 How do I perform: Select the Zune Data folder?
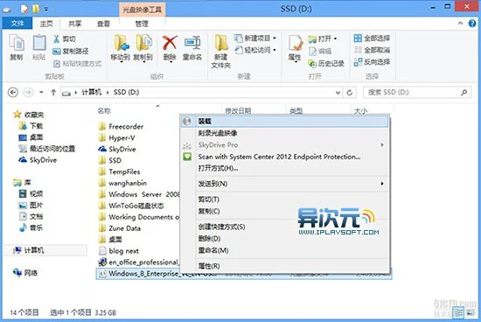pos(124,228)
